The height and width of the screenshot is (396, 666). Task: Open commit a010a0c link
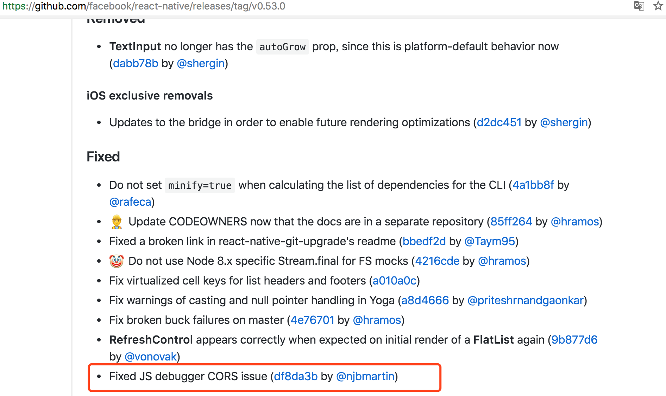(x=394, y=281)
